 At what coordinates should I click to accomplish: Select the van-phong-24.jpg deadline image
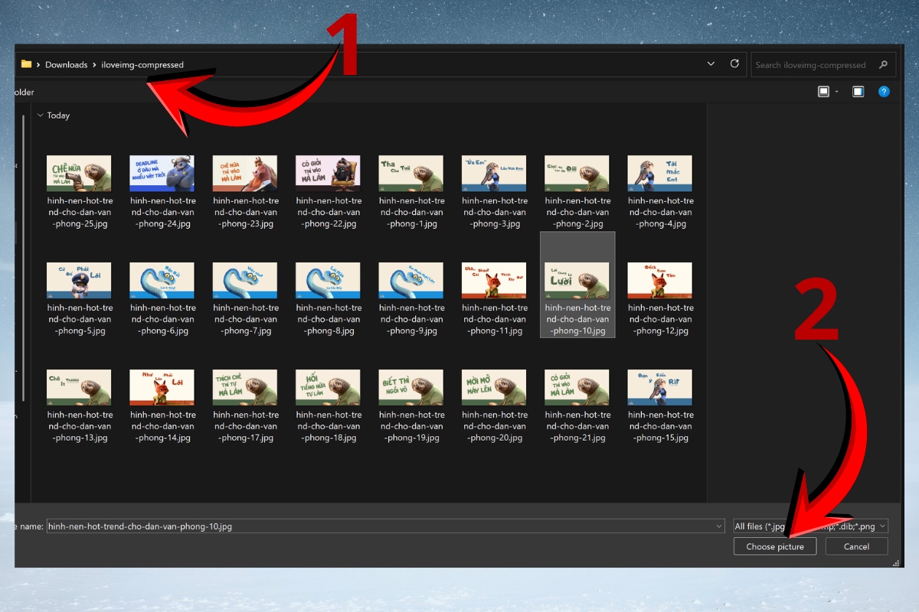pyautogui.click(x=162, y=174)
